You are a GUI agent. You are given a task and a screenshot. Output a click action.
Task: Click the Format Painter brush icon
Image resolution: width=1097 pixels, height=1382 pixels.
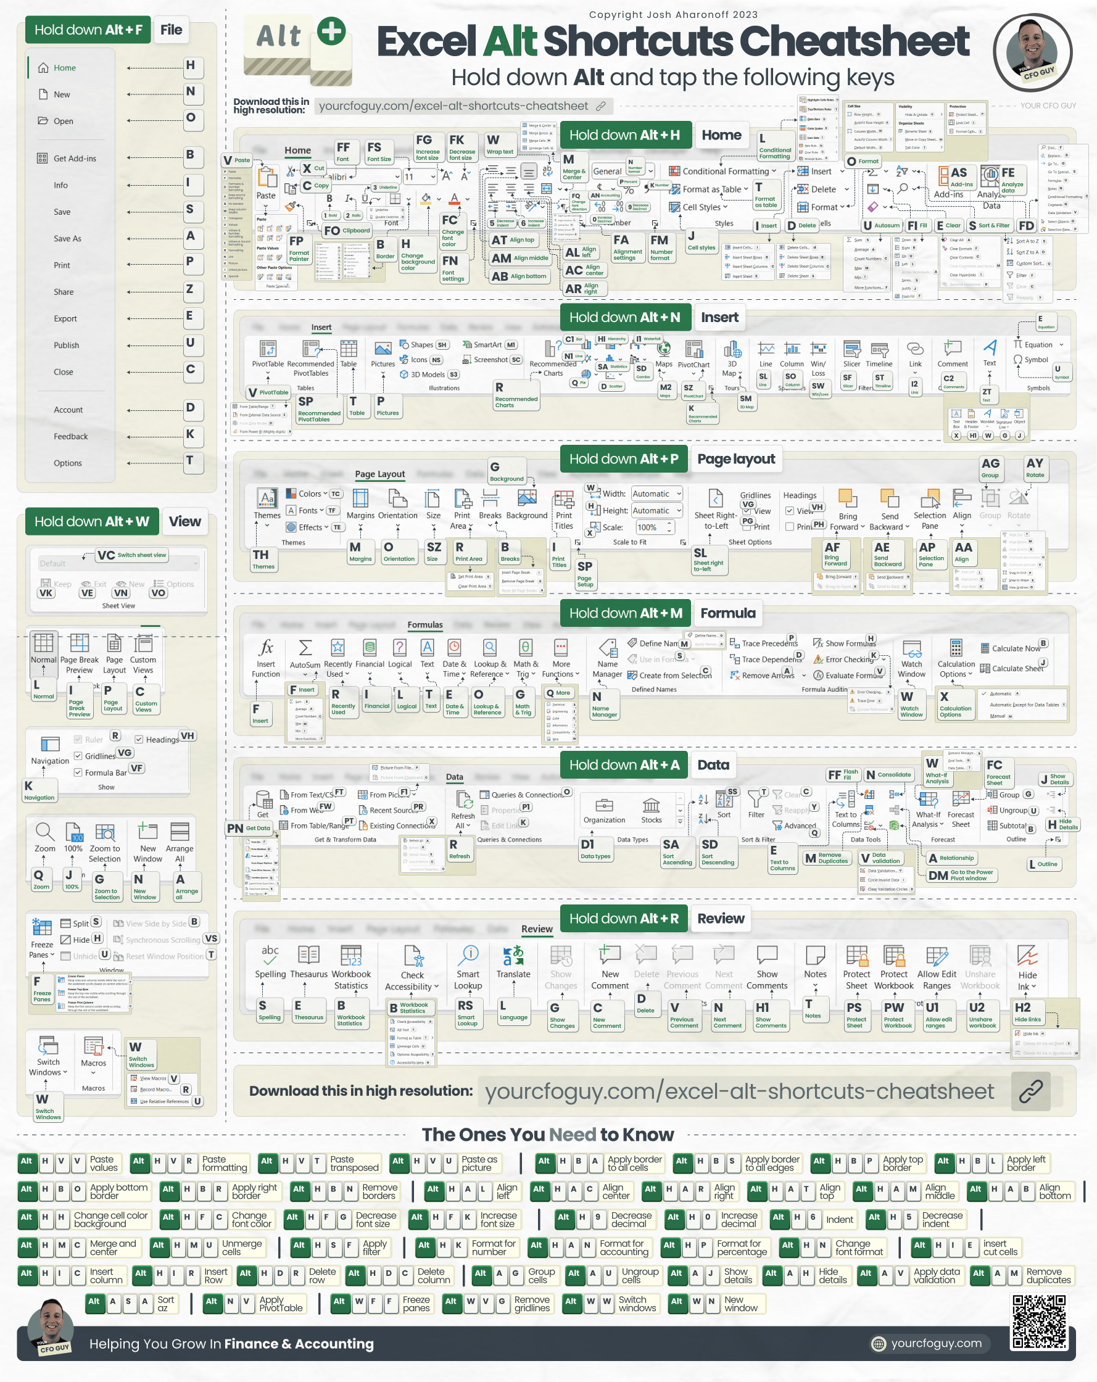(x=291, y=207)
